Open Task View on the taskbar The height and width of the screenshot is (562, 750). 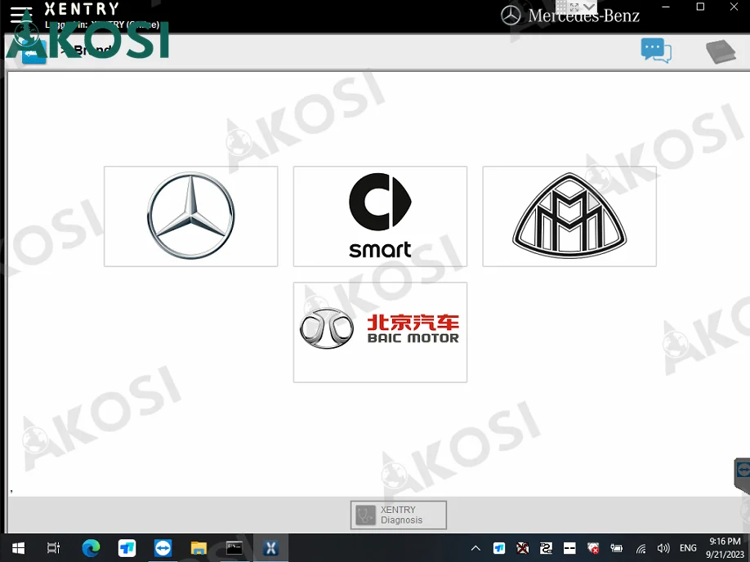click(x=54, y=548)
